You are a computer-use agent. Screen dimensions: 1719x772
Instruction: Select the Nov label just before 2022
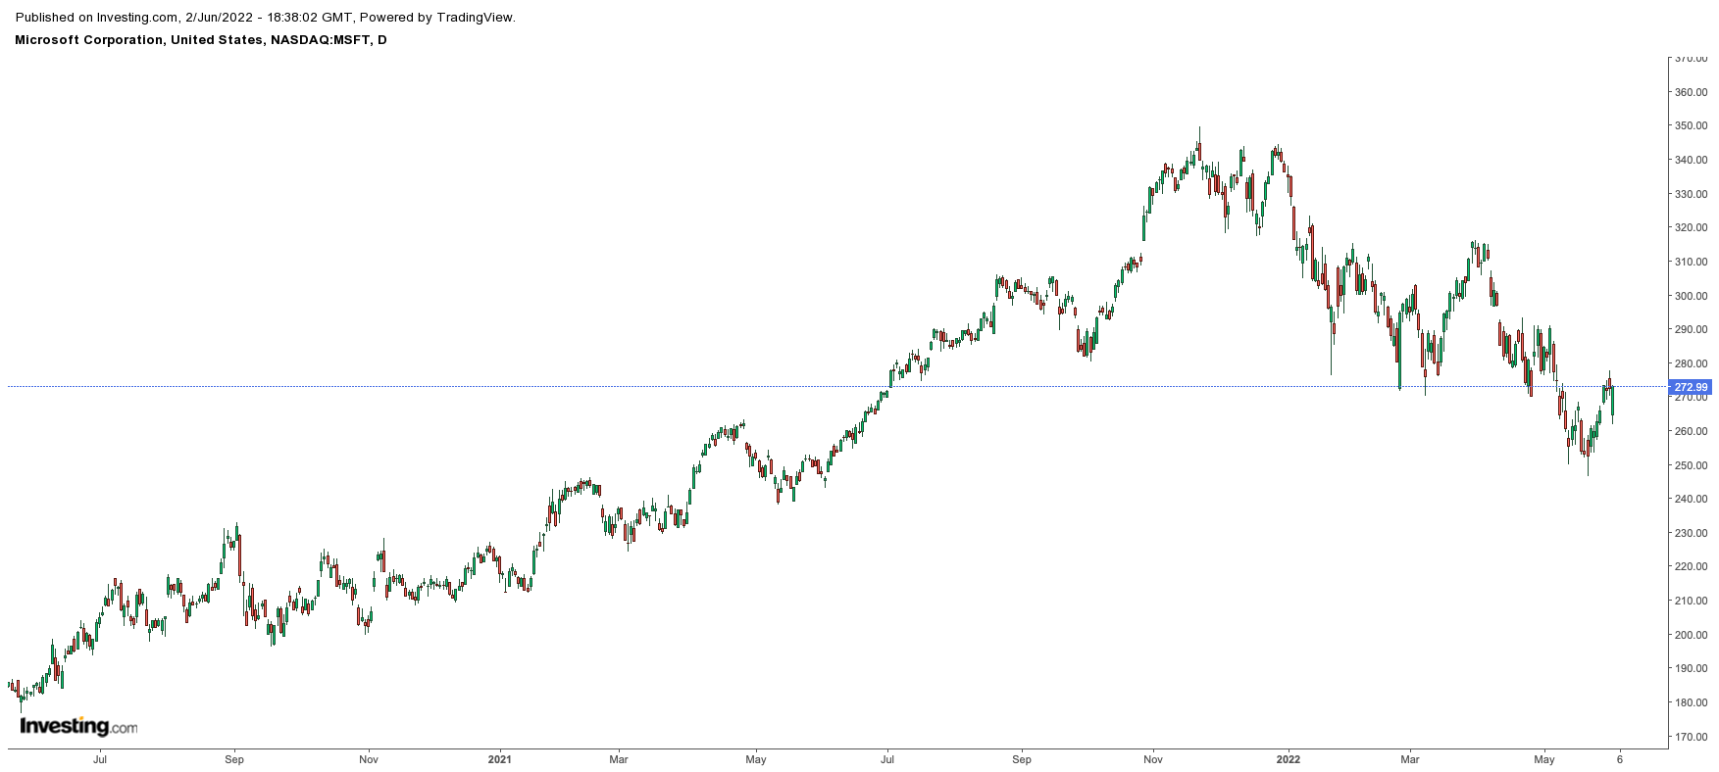coord(1153,759)
